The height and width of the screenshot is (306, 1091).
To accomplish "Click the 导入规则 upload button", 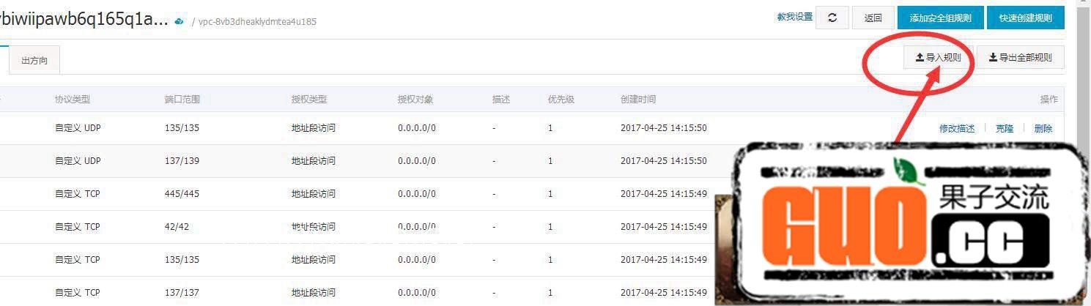I will point(938,57).
